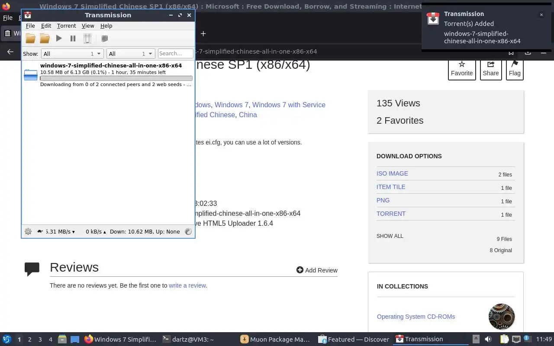Viewport: 554px width, 346px height.
Task: Expand second All tracker filter dropdown
Action: coord(131,54)
